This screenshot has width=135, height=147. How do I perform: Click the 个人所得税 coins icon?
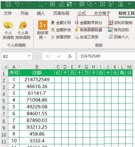pos(8,25)
